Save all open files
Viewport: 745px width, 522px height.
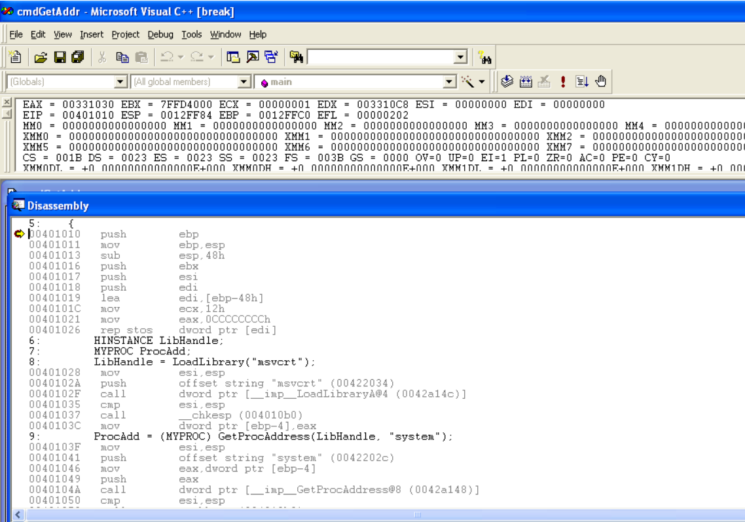(78, 57)
